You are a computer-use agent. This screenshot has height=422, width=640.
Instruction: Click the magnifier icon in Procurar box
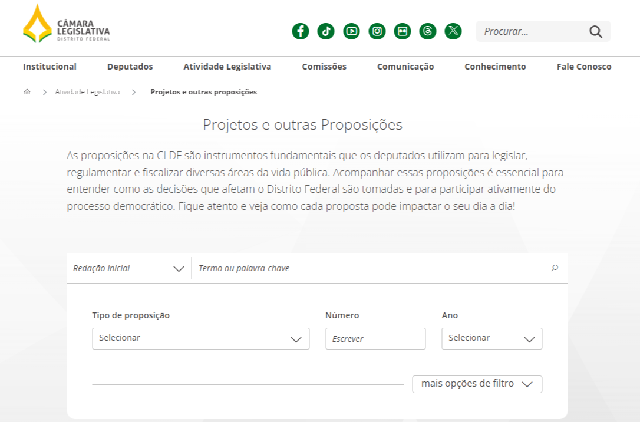click(x=595, y=32)
